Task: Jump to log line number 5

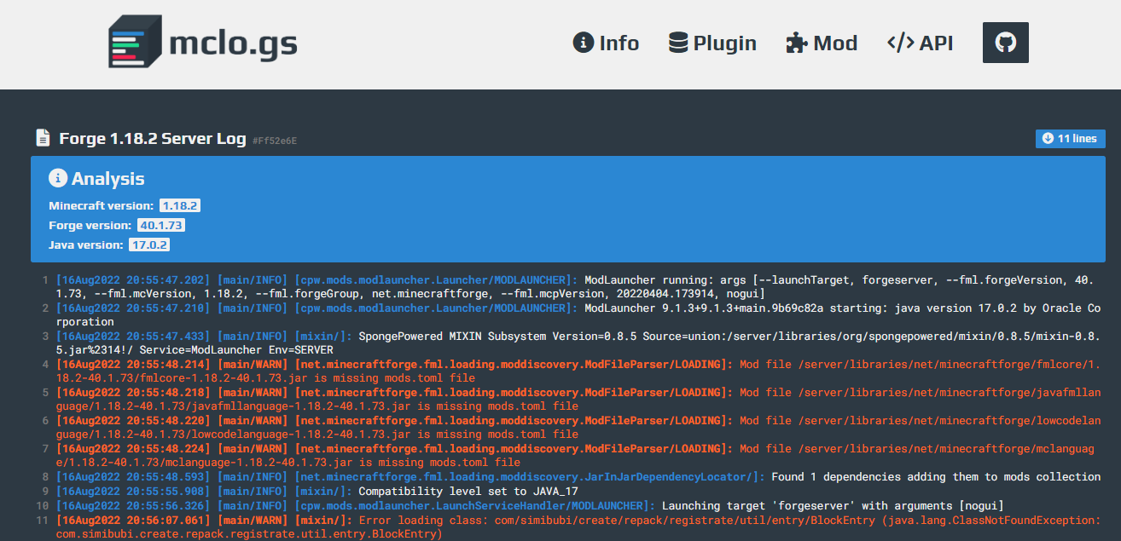Action: click(x=44, y=393)
